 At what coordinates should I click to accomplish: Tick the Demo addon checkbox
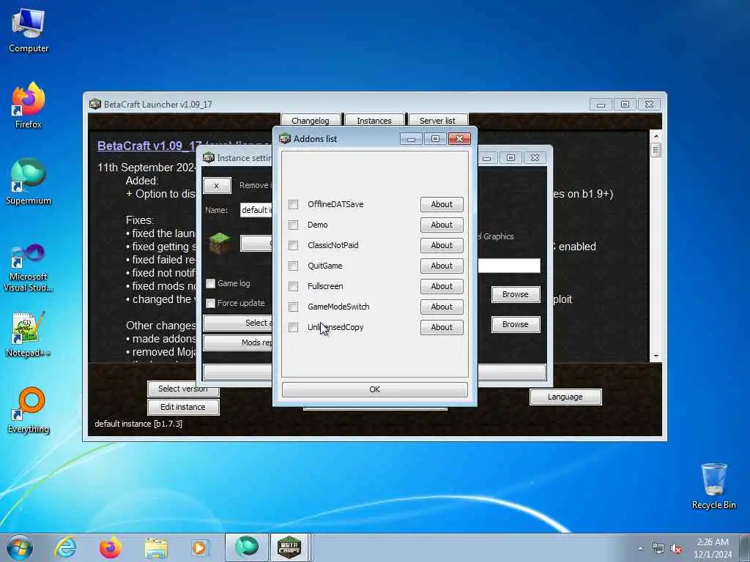(x=293, y=225)
